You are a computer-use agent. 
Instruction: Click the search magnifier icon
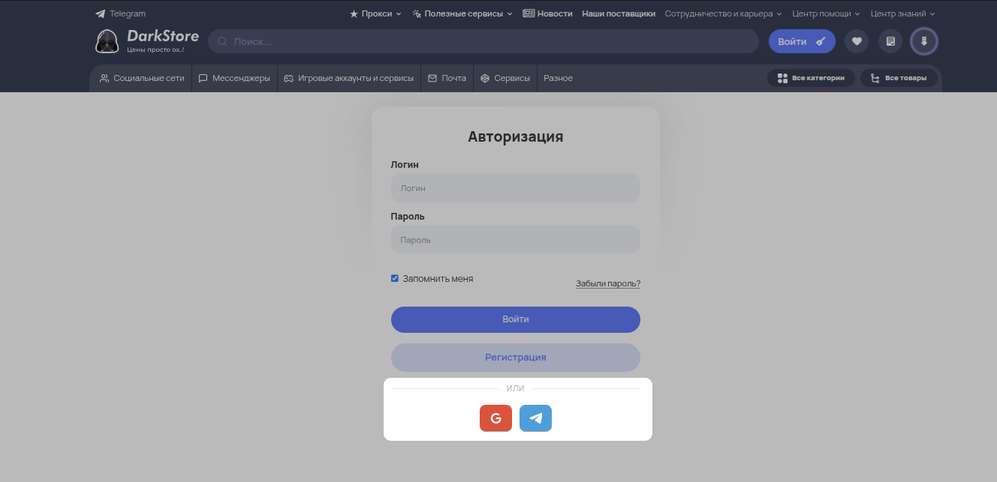pyautogui.click(x=222, y=42)
